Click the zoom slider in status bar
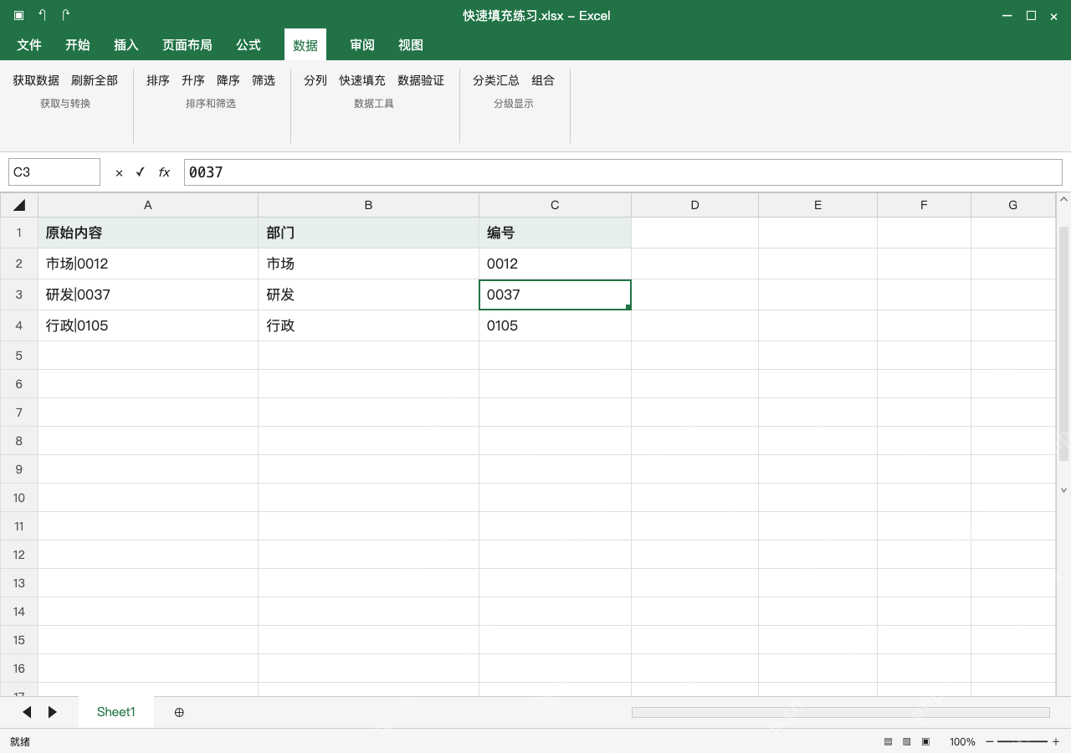The image size is (1071, 753). click(1022, 741)
